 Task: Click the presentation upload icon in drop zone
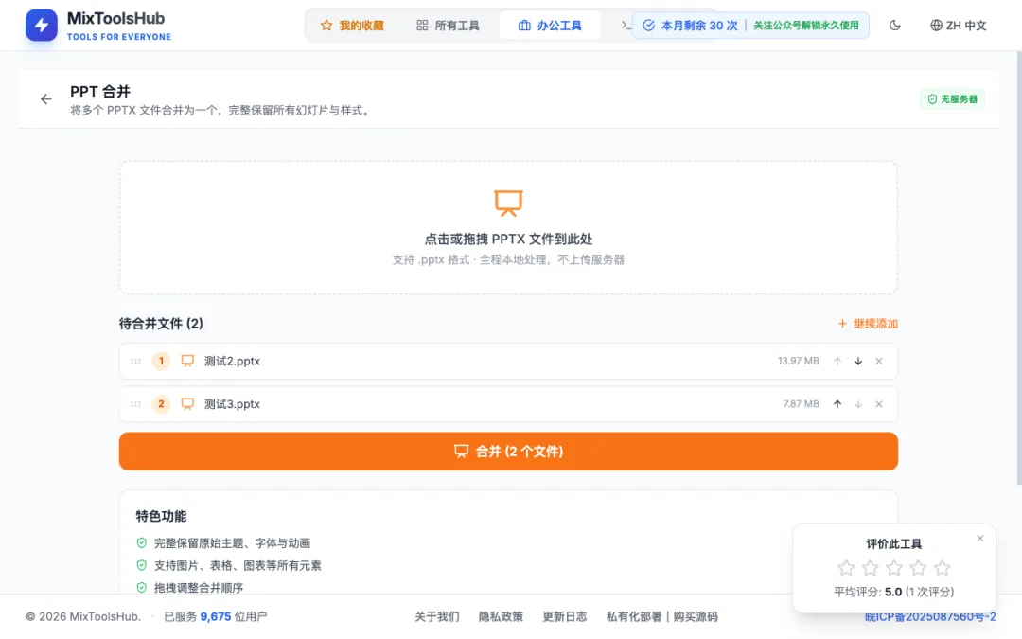click(508, 203)
